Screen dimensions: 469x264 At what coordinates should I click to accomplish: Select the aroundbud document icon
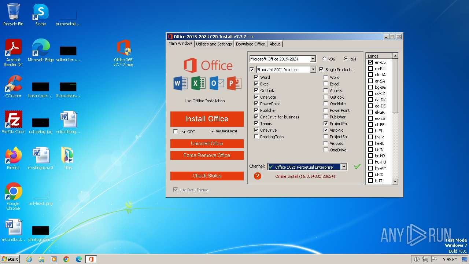pyautogui.click(x=13, y=230)
